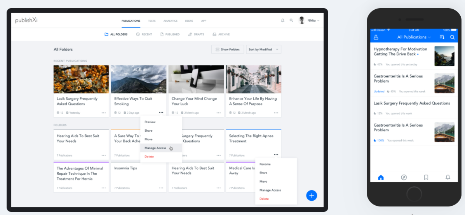
Task: Choose Move in the folder context menu
Action: 276,181
